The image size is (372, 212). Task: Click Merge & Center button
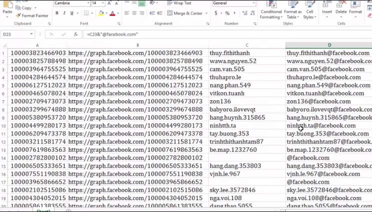[x=185, y=13]
